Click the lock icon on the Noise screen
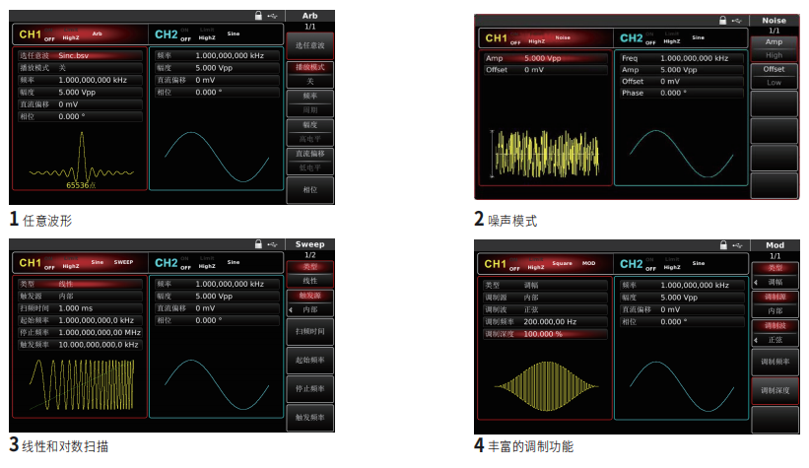 coord(723,20)
